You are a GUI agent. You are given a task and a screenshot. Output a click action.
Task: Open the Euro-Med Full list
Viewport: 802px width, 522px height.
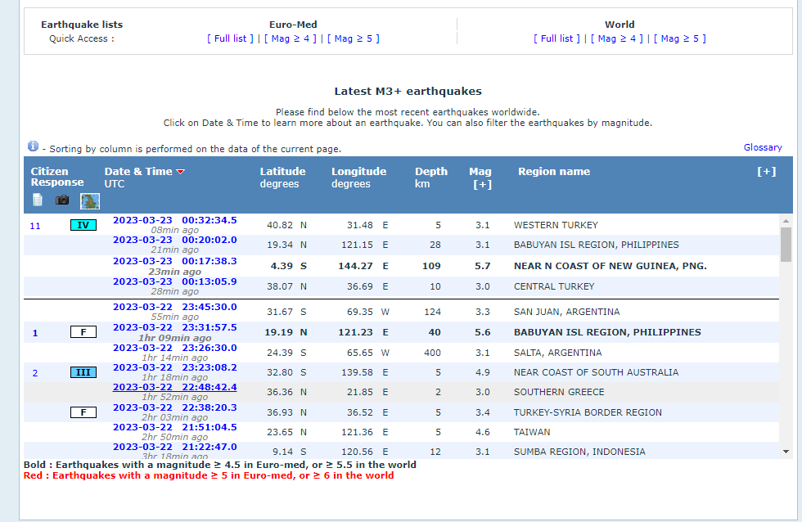coord(231,38)
